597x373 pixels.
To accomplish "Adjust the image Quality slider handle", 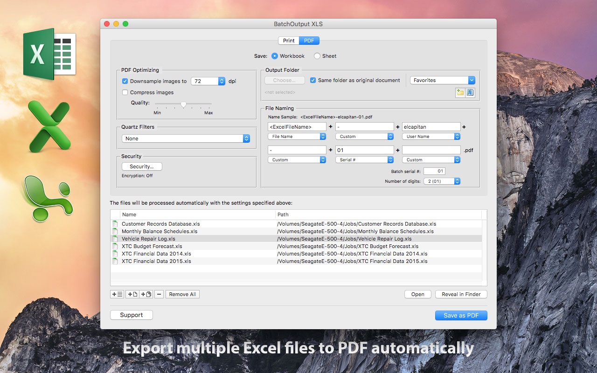I will (x=183, y=104).
